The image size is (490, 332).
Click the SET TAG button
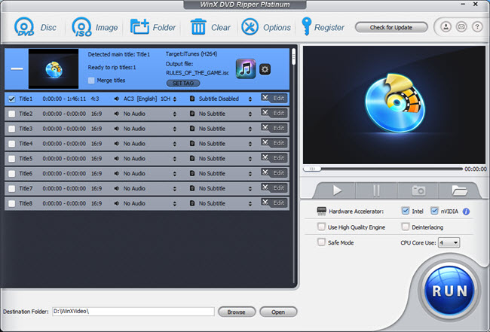coord(183,84)
